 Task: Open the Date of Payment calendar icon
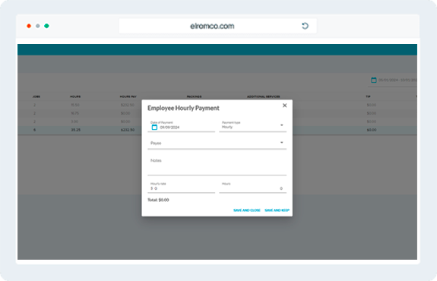click(x=154, y=128)
